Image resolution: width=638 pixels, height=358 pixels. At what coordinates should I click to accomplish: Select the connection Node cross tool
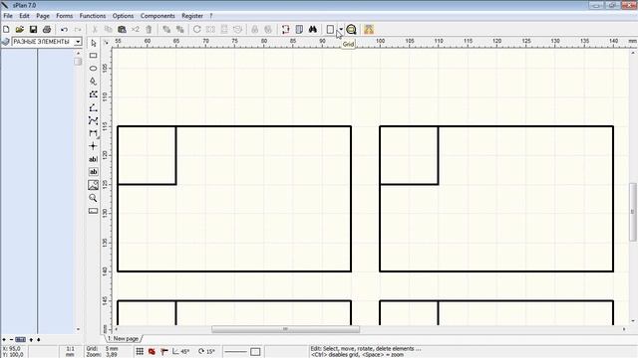click(x=93, y=146)
